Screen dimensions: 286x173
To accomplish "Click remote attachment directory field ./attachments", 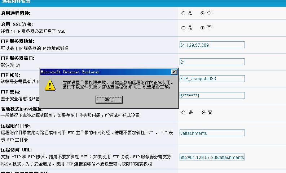I will [212, 133].
